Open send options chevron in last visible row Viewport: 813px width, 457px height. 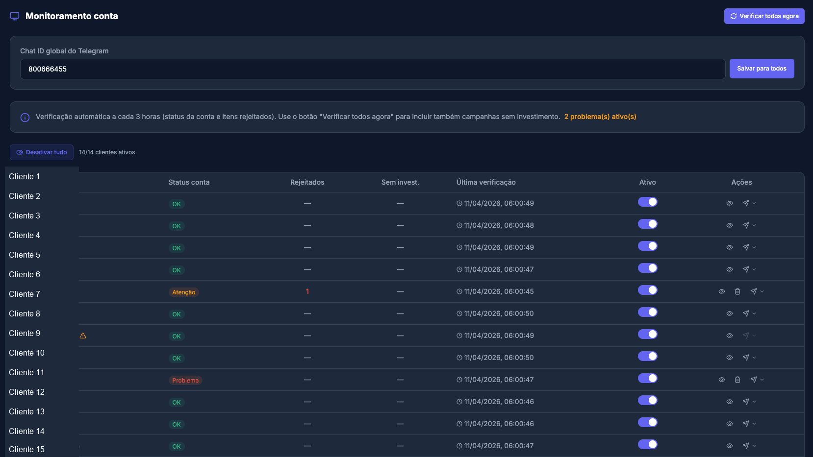(x=754, y=446)
